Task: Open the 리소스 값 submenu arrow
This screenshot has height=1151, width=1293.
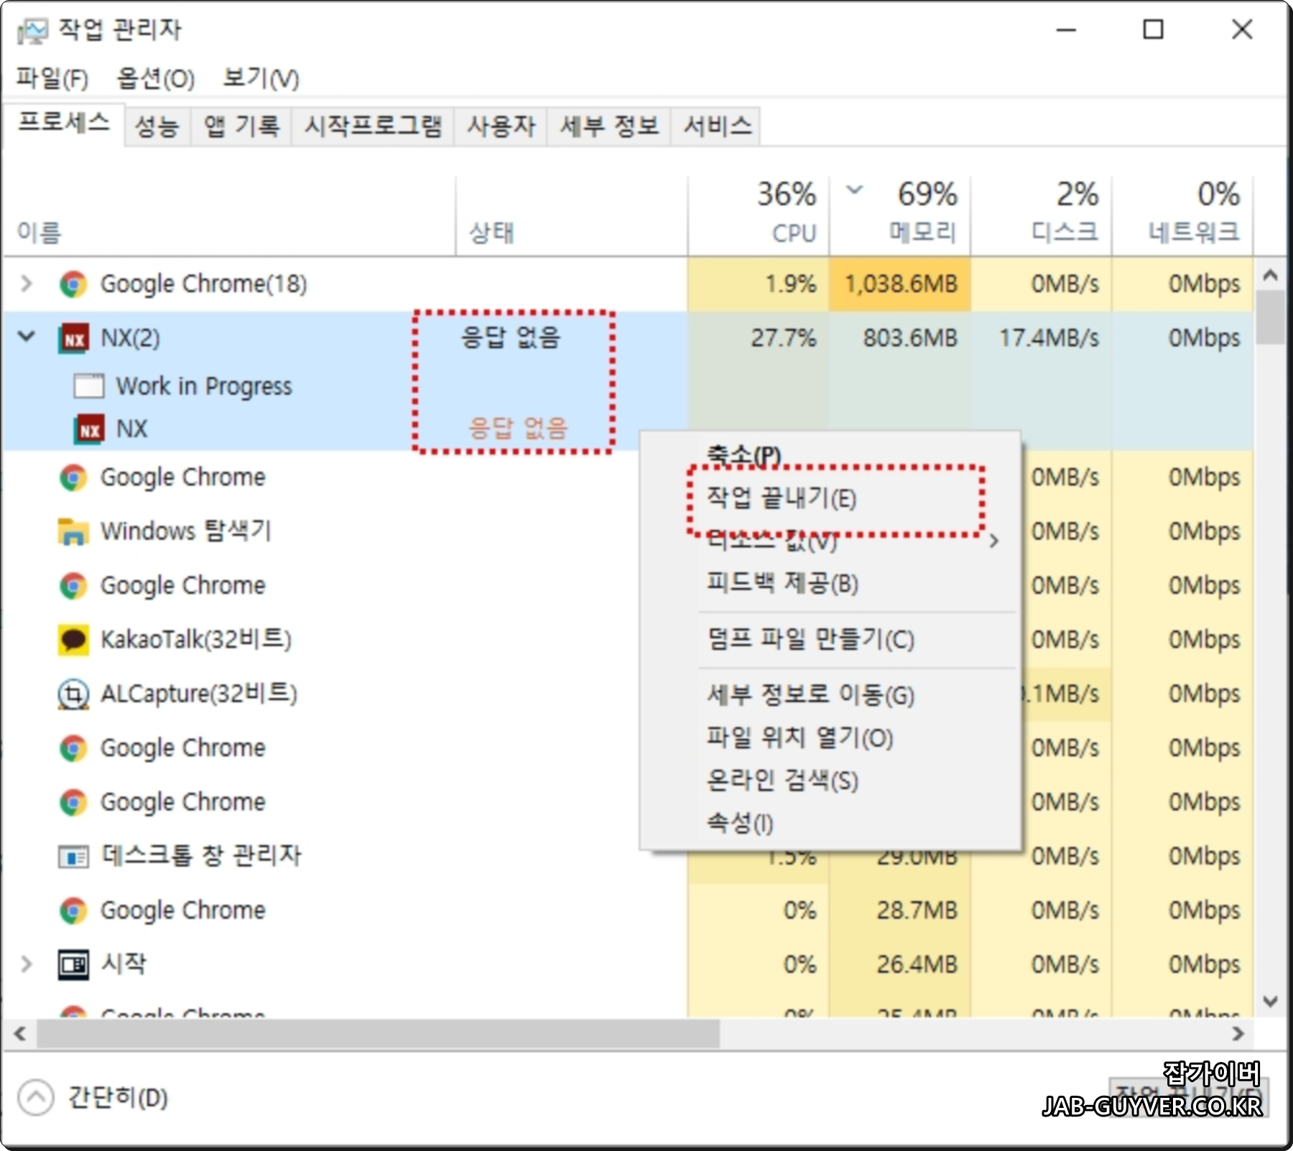Action: [x=994, y=541]
